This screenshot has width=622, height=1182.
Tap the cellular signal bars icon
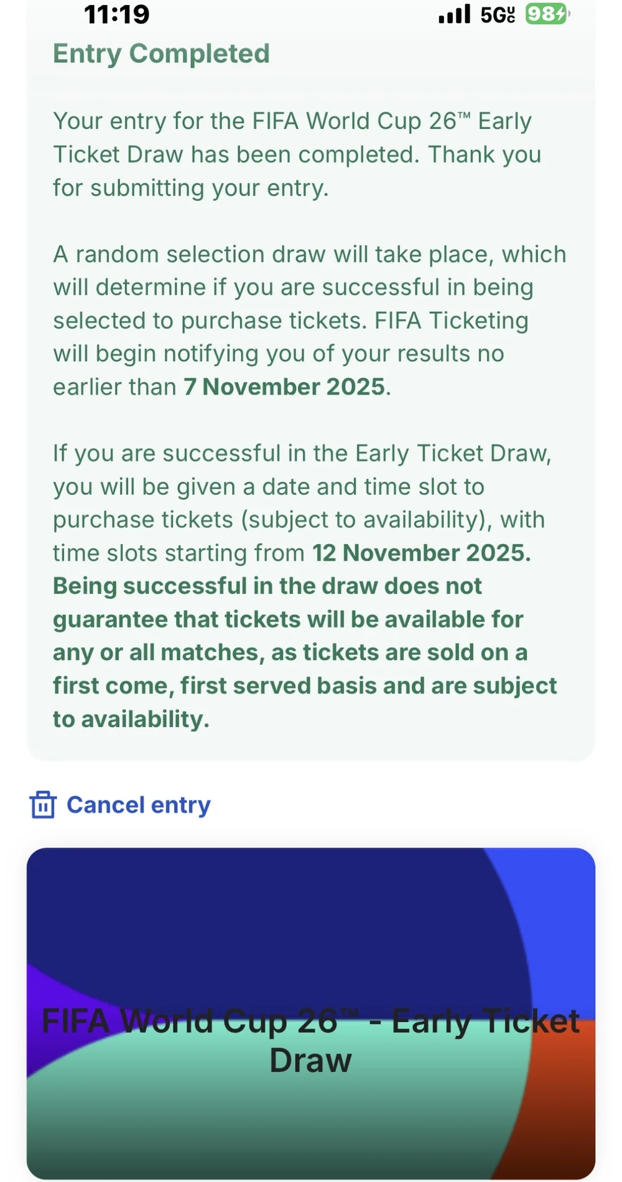point(454,14)
